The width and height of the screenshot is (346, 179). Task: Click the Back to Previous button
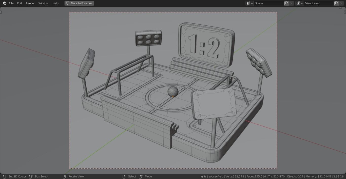[79, 3]
